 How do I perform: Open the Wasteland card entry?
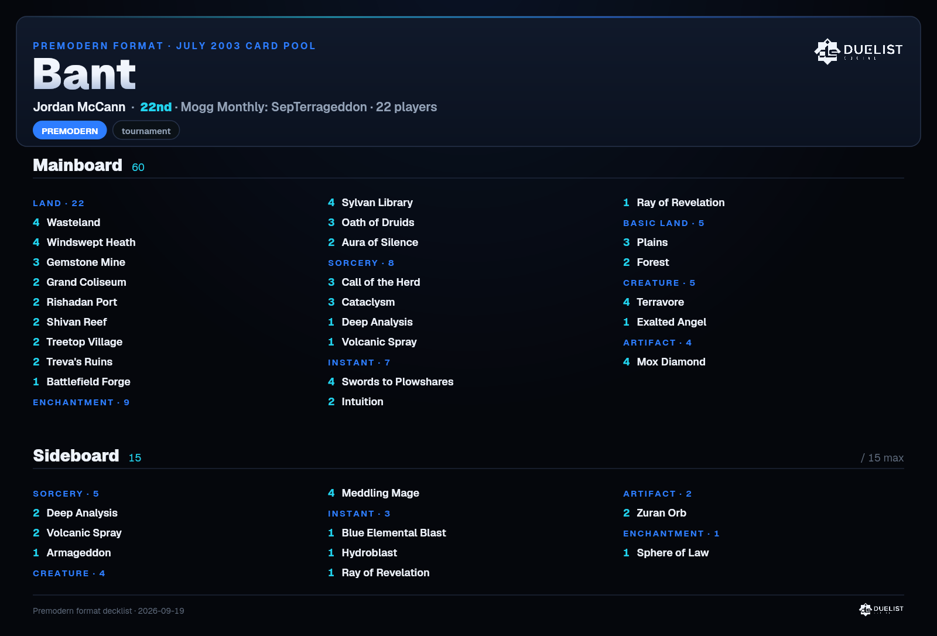coord(67,223)
